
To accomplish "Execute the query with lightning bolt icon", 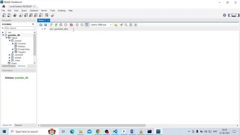I will coord(51,25).
